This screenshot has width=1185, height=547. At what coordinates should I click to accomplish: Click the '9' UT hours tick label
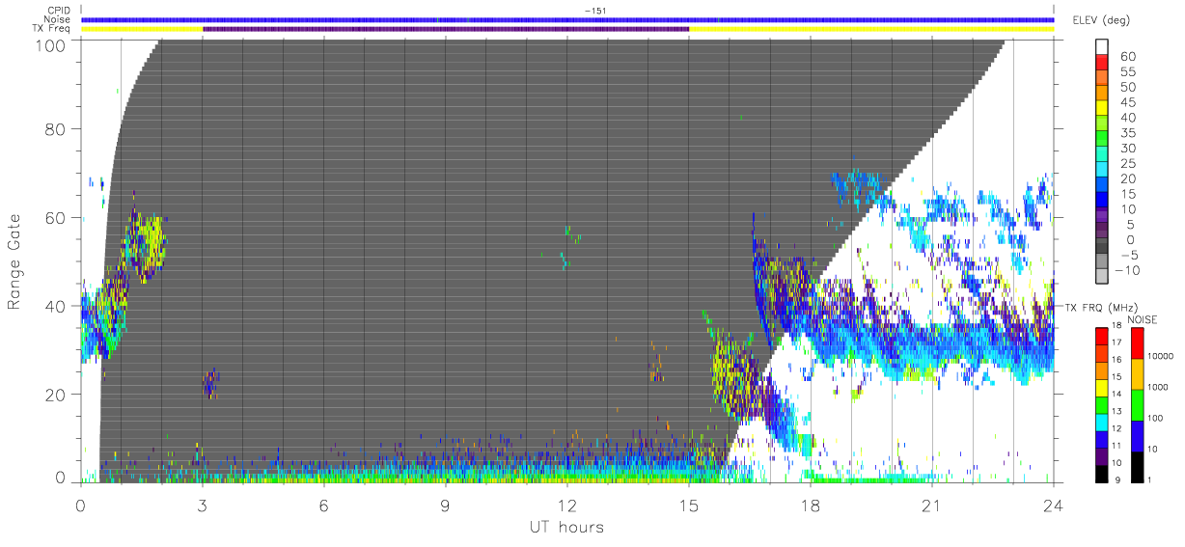(x=446, y=506)
